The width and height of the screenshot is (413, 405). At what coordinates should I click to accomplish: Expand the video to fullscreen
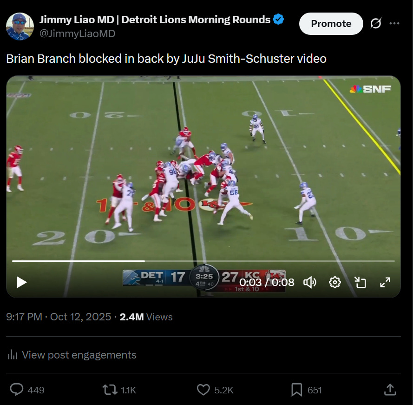coord(386,282)
